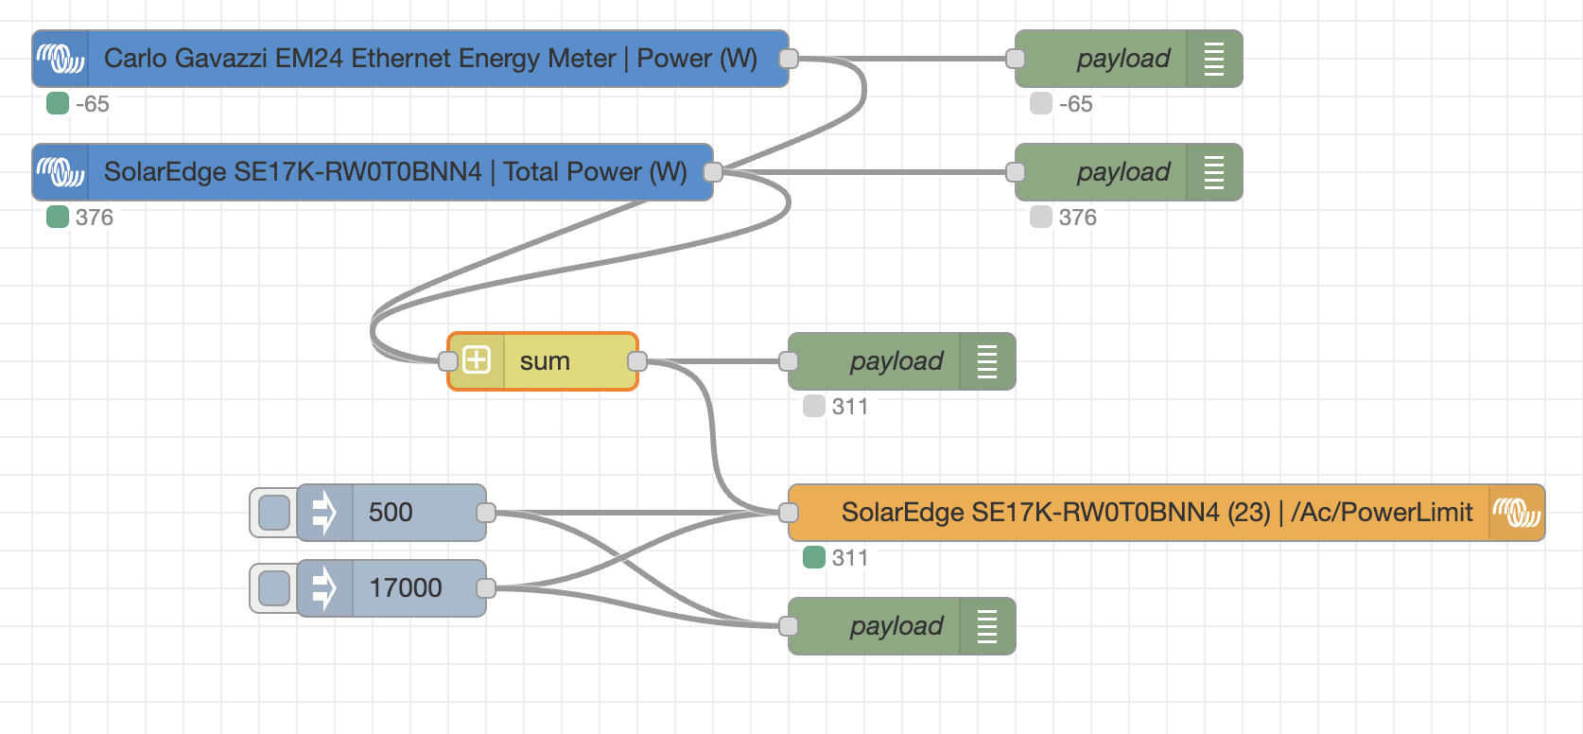Click the grey status dot beside 376 under payload

pos(1041,217)
